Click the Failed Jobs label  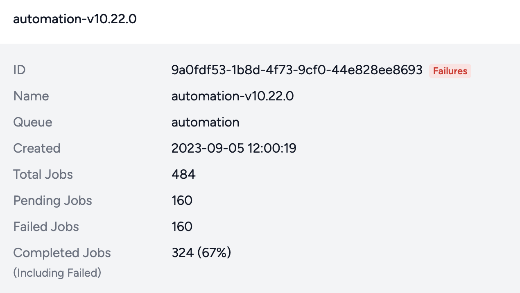point(46,226)
